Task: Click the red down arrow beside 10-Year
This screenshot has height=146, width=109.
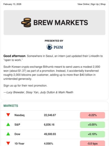Action: click(x=8, y=143)
